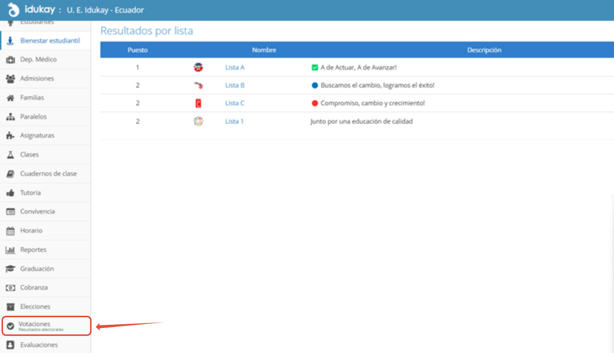
Task: Click the green check mark beside Lista A description
Action: coord(315,68)
